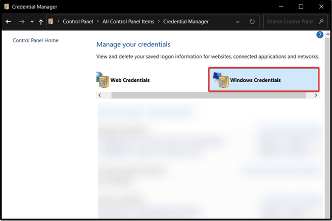Open the recent locations dropdown chevron
Viewport: 332px width, 221px height.
coord(32,22)
